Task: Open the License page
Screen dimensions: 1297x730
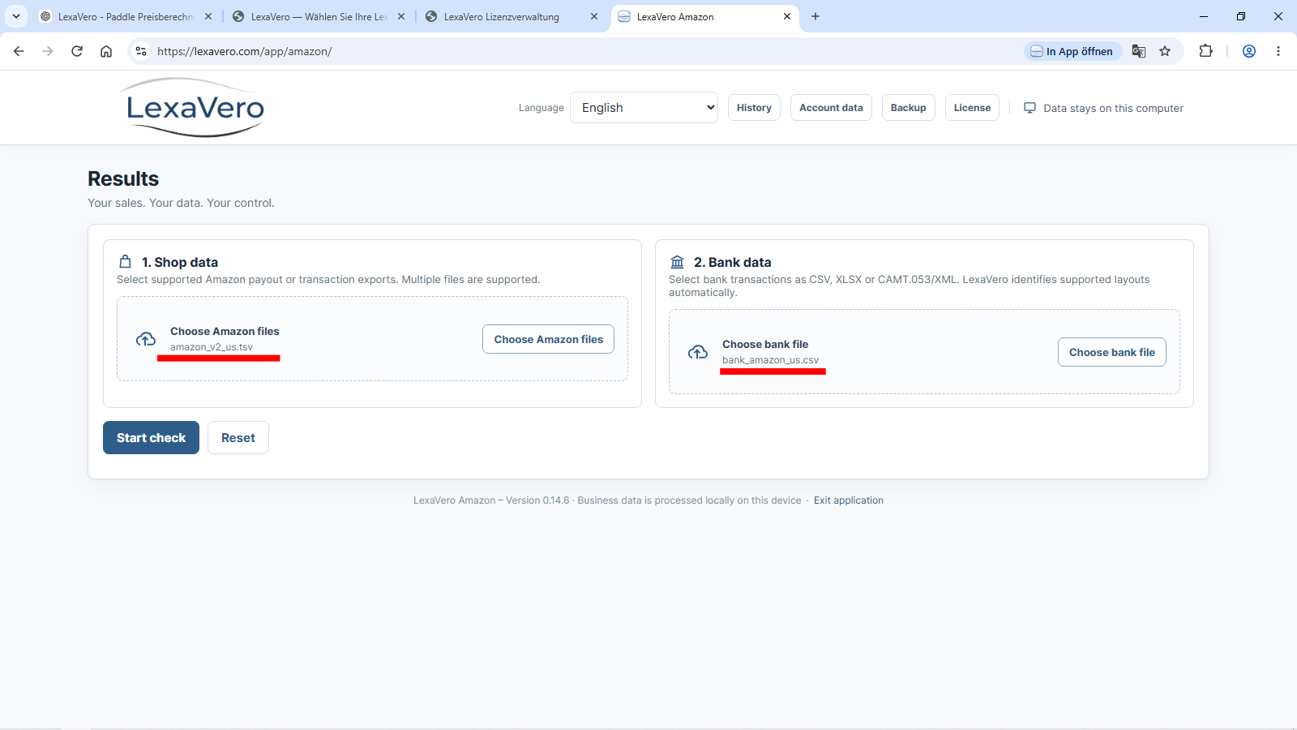Action: point(972,108)
